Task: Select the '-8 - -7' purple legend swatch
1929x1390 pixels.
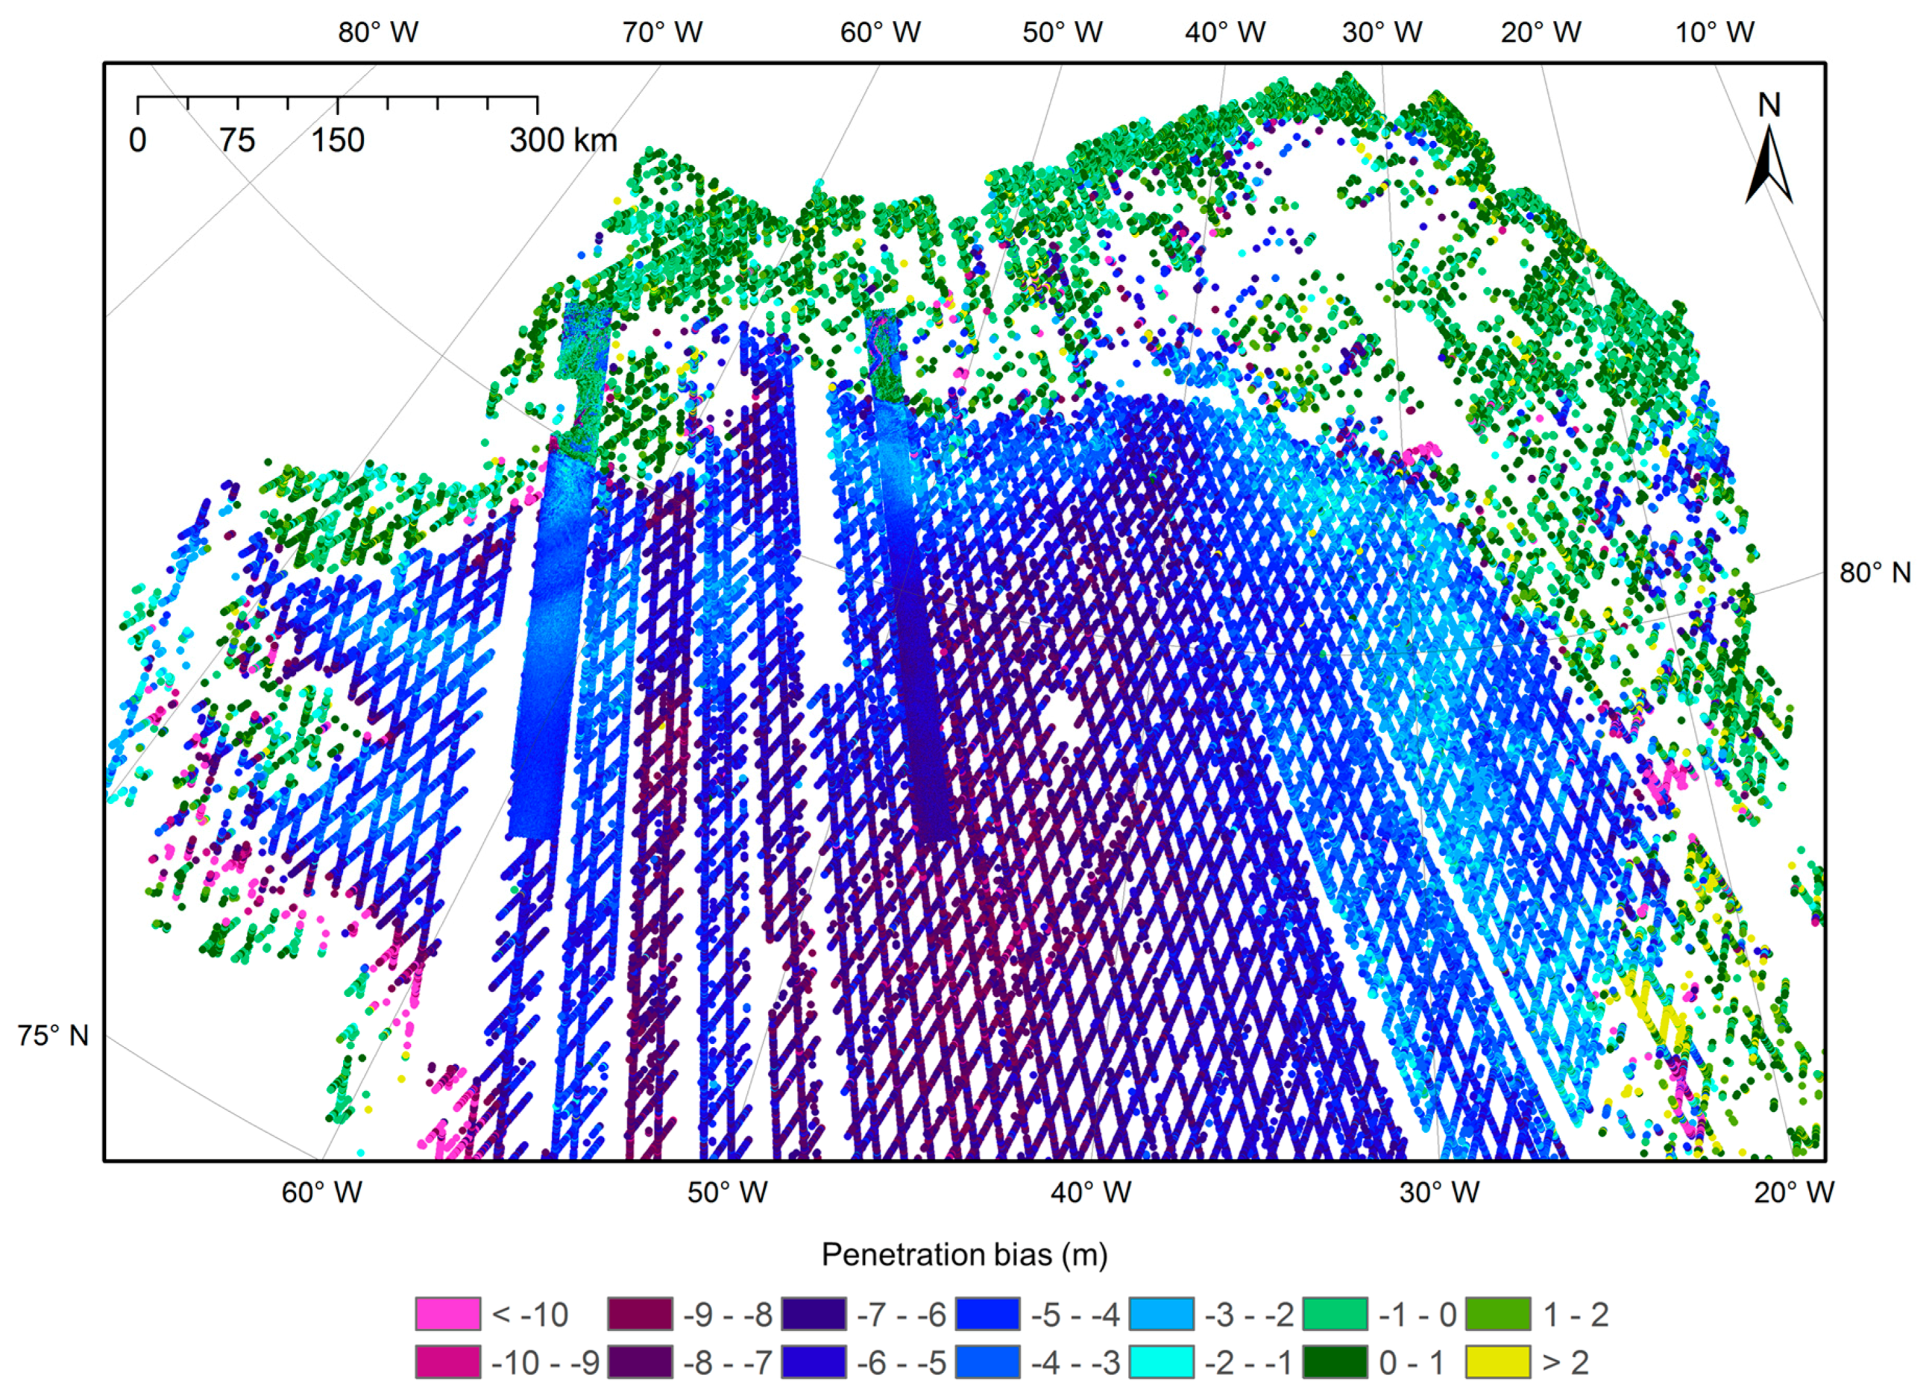Action: click(641, 1362)
